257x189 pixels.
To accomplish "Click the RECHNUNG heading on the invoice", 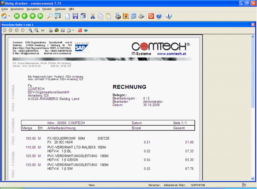I will click(x=129, y=87).
